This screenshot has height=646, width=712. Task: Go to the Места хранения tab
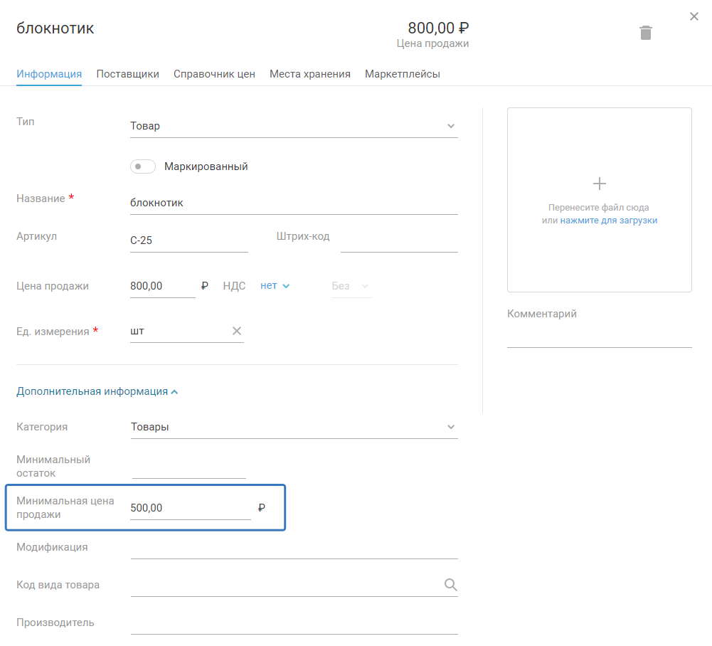click(x=309, y=74)
